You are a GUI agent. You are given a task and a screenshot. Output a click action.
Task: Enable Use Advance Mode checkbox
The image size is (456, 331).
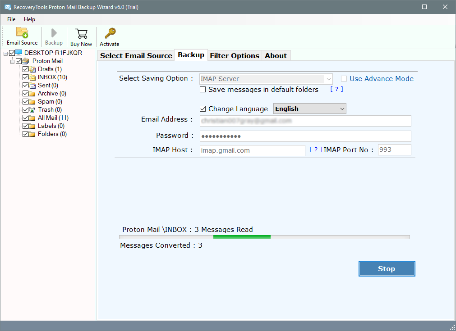click(344, 79)
